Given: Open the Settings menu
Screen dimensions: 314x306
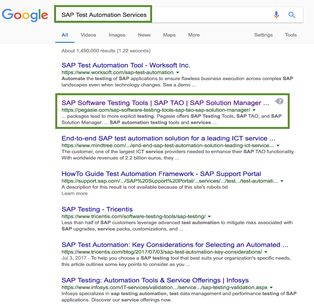Looking at the screenshot, I should [x=263, y=35].
